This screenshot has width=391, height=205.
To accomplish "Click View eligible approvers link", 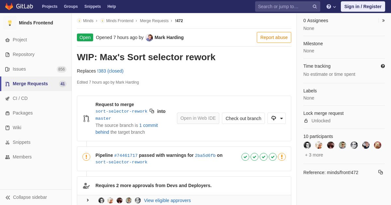I will (x=167, y=200).
